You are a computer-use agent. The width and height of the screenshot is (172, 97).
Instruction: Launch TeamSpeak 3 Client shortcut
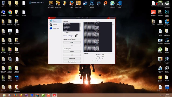pyautogui.click(x=167, y=60)
